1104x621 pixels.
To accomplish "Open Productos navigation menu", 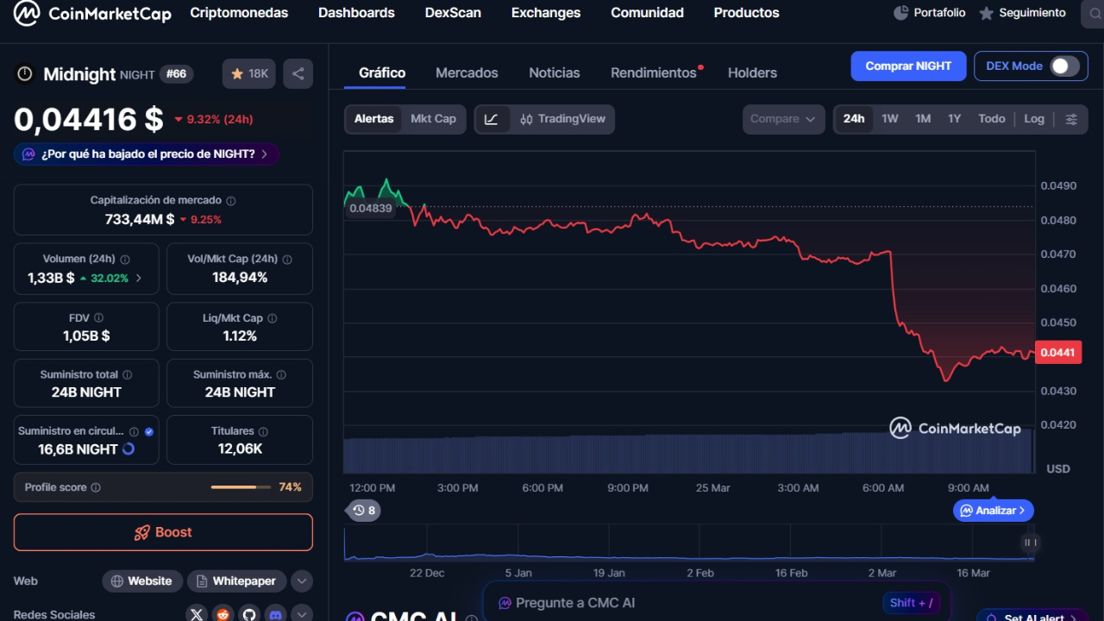I will pyautogui.click(x=746, y=13).
